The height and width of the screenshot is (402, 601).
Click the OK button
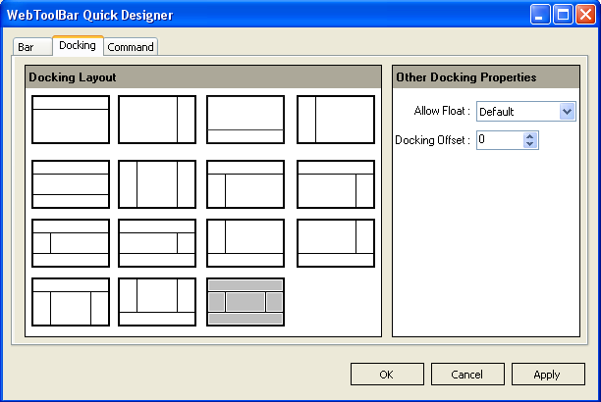386,375
